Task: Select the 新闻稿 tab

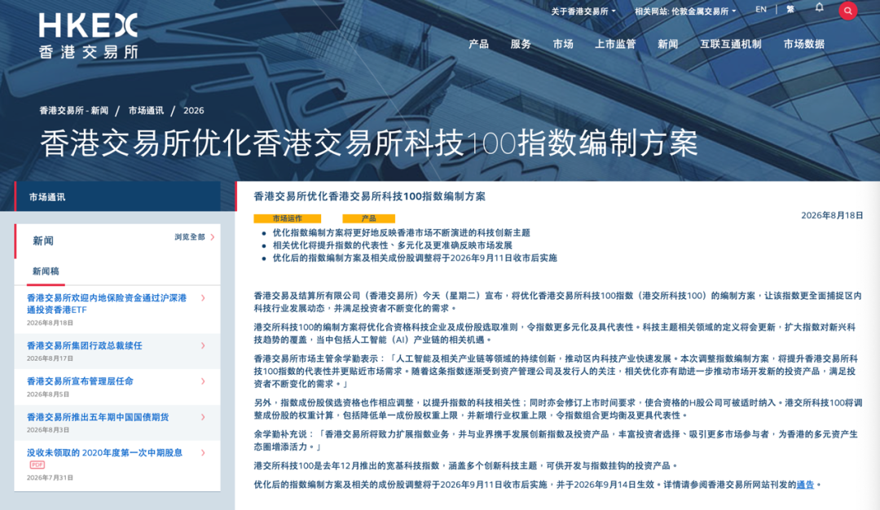Action: tap(46, 271)
